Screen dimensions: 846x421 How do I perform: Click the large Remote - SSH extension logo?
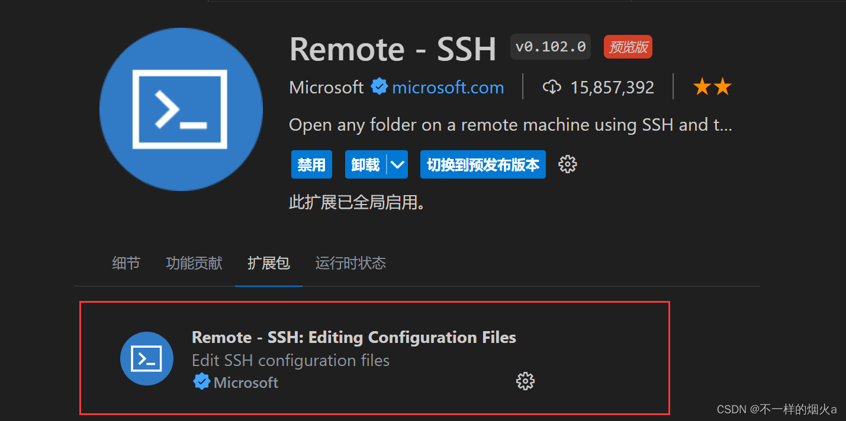[x=181, y=109]
